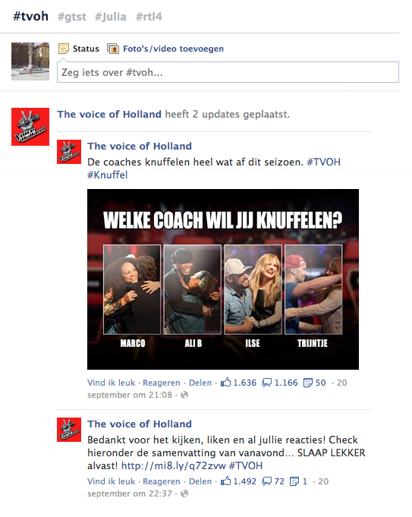Click the 'Zeg iets over #tvoh...' input field
412x517 pixels.
click(228, 72)
